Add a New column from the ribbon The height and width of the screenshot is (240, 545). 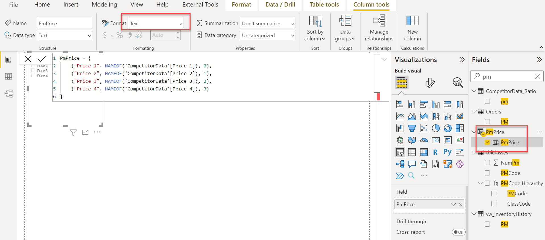[413, 28]
